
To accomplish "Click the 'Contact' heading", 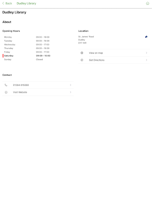I will (7, 75).
